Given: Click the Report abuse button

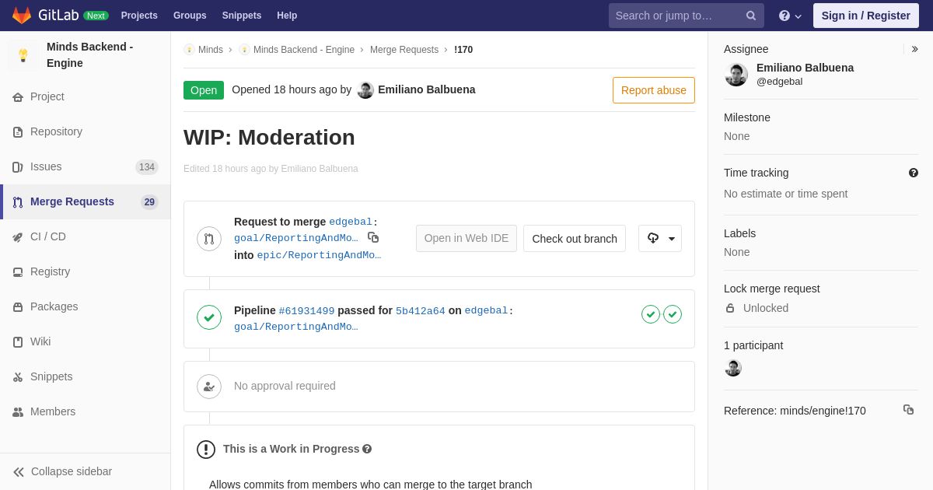Looking at the screenshot, I should [x=653, y=90].
